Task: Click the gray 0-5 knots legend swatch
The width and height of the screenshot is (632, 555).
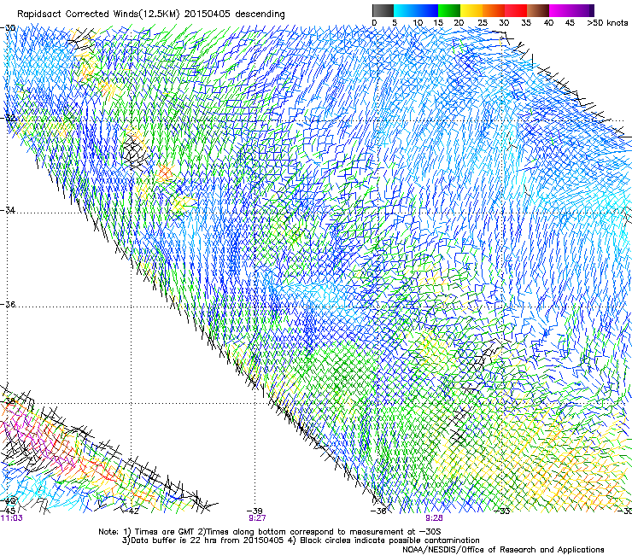Action: click(x=383, y=10)
